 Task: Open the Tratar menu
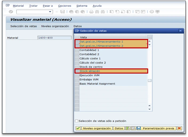[x=33, y=6]
